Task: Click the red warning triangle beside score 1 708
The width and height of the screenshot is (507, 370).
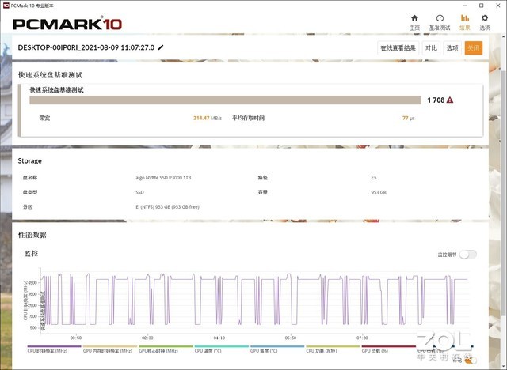Action: click(450, 100)
